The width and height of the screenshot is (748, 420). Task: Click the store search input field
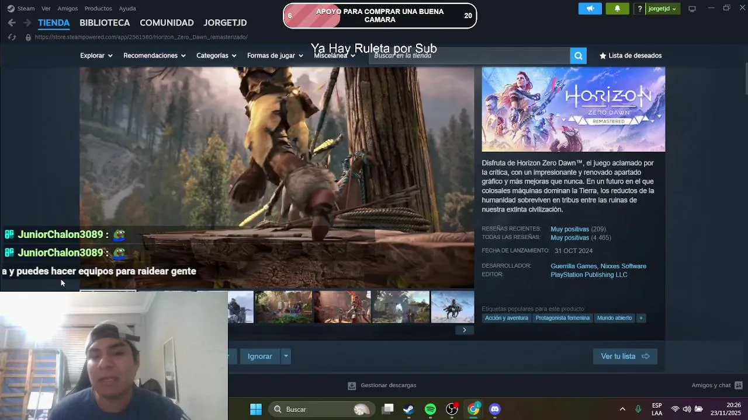pyautogui.click(x=470, y=55)
